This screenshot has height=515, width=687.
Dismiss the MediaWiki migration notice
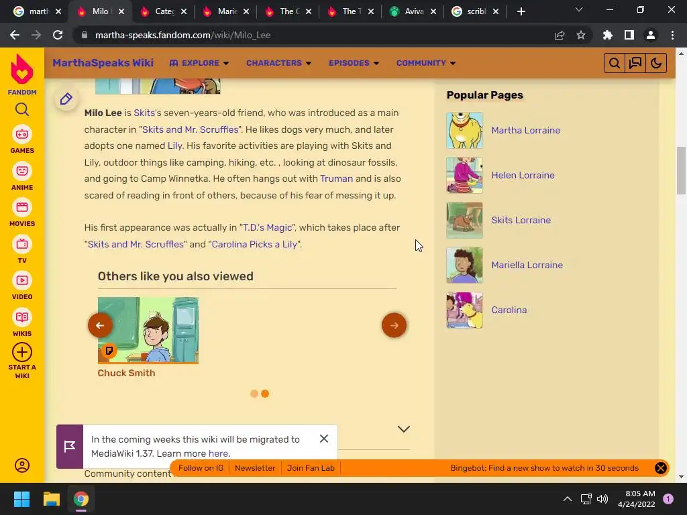pyautogui.click(x=324, y=439)
